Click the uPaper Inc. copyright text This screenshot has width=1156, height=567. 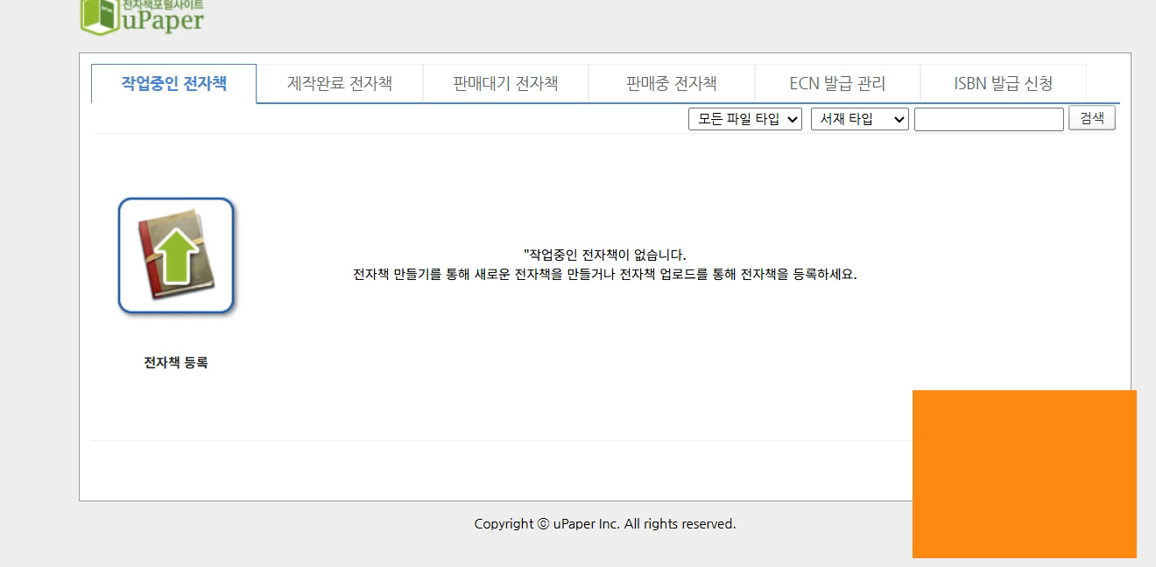[x=605, y=523]
